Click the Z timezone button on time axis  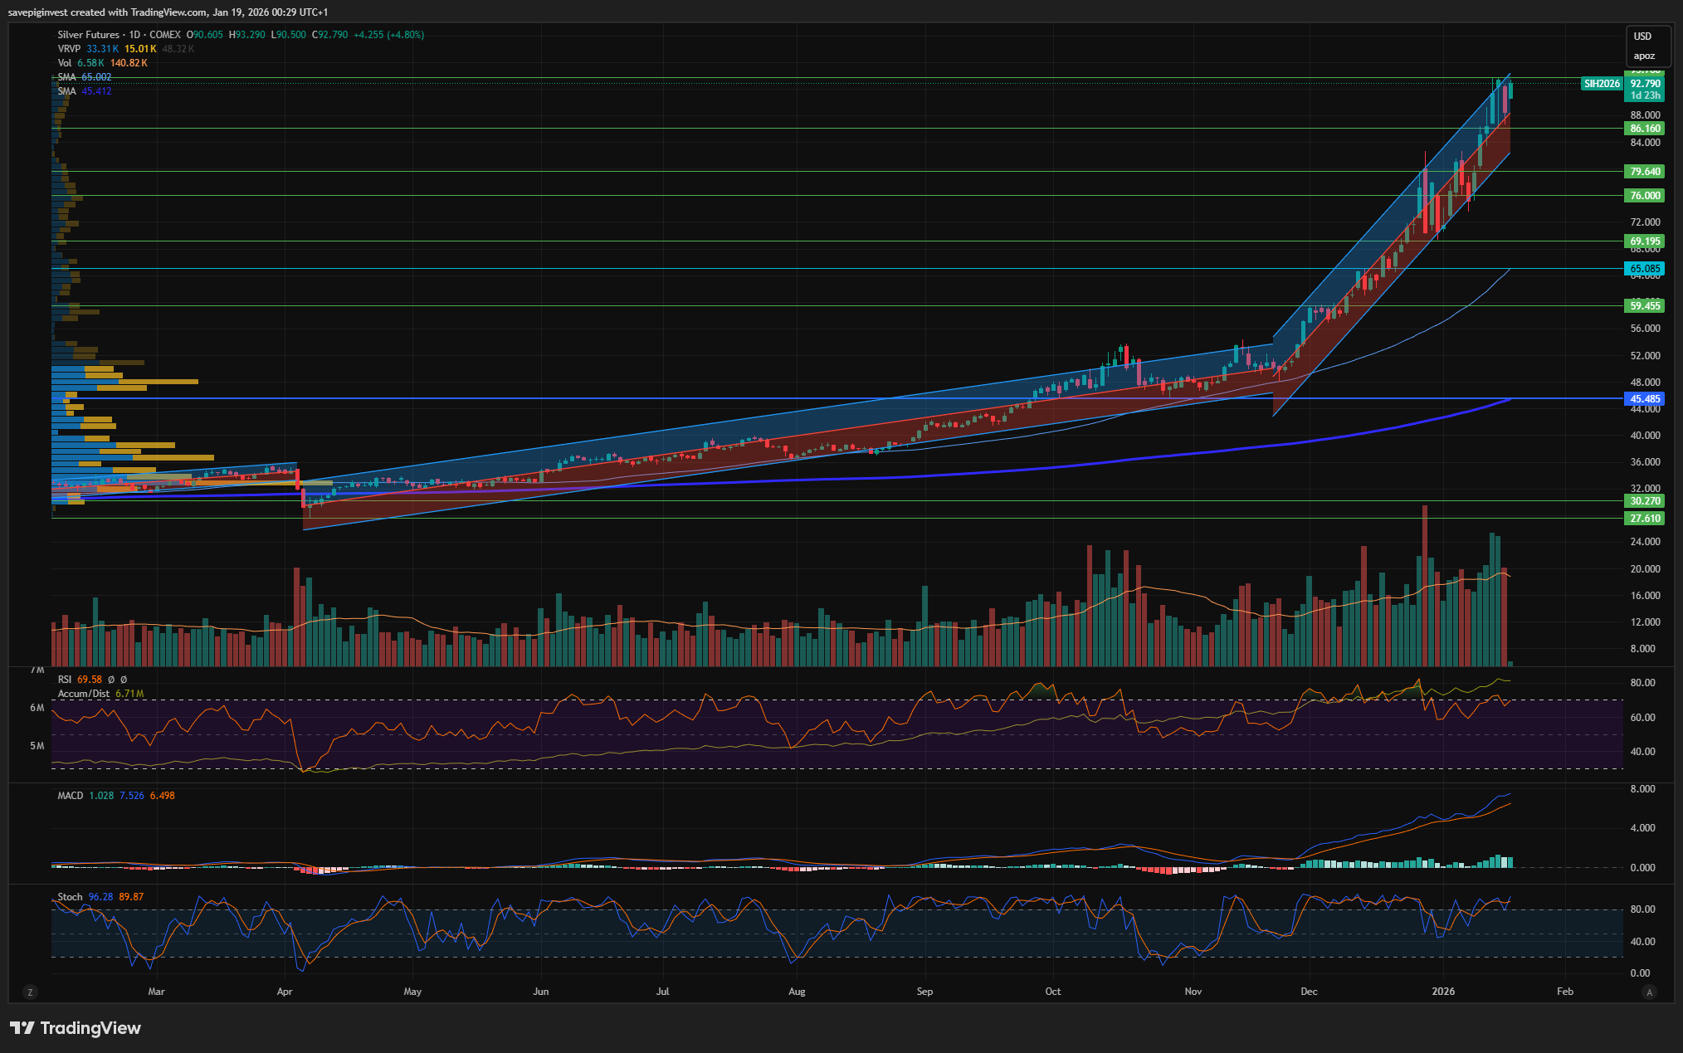click(x=30, y=992)
